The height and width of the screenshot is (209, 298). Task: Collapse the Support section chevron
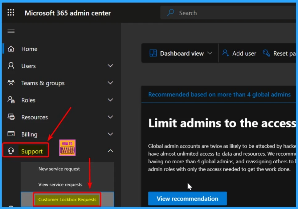click(x=110, y=151)
